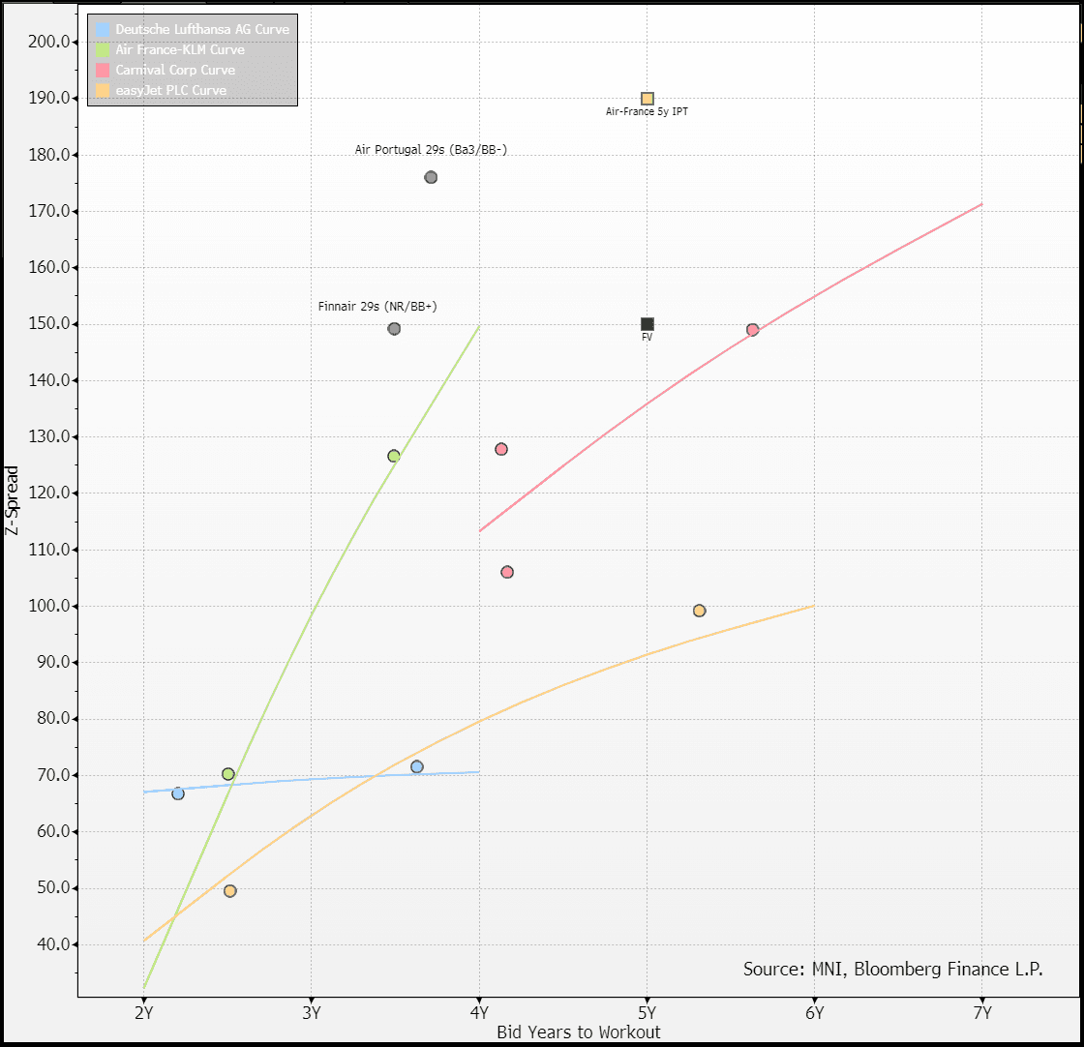Click the black FV square marker
The height and width of the screenshot is (1047, 1084).
coord(647,324)
